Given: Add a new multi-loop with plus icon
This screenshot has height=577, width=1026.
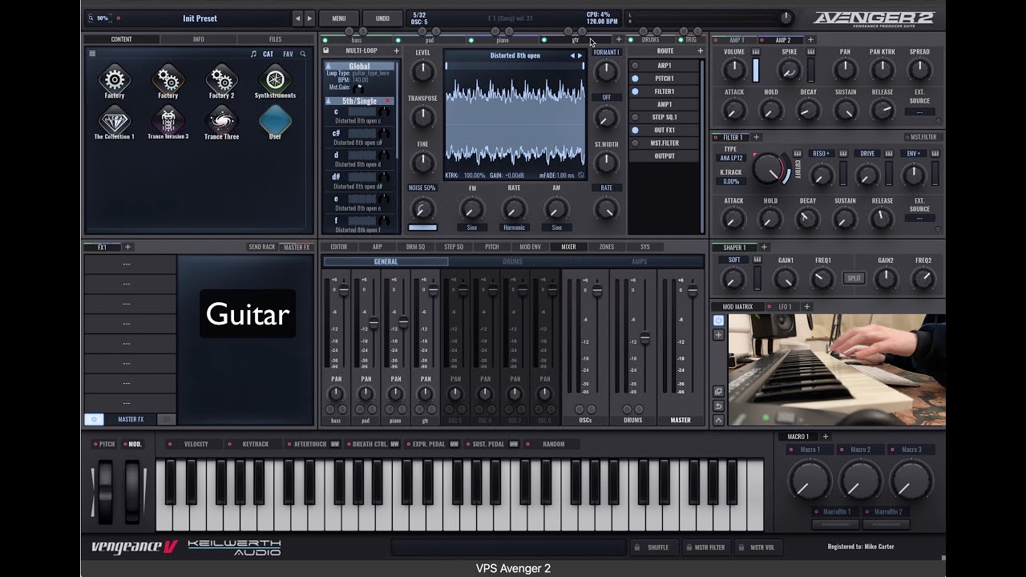Looking at the screenshot, I should 396,50.
